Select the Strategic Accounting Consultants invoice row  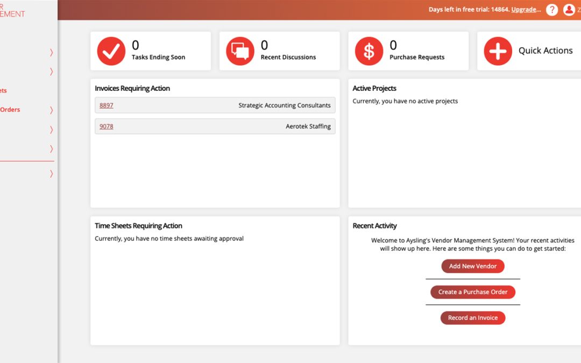pos(215,105)
